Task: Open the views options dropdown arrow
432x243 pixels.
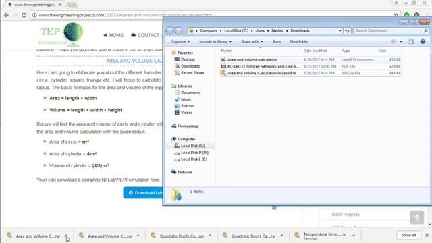Action: [400, 41]
